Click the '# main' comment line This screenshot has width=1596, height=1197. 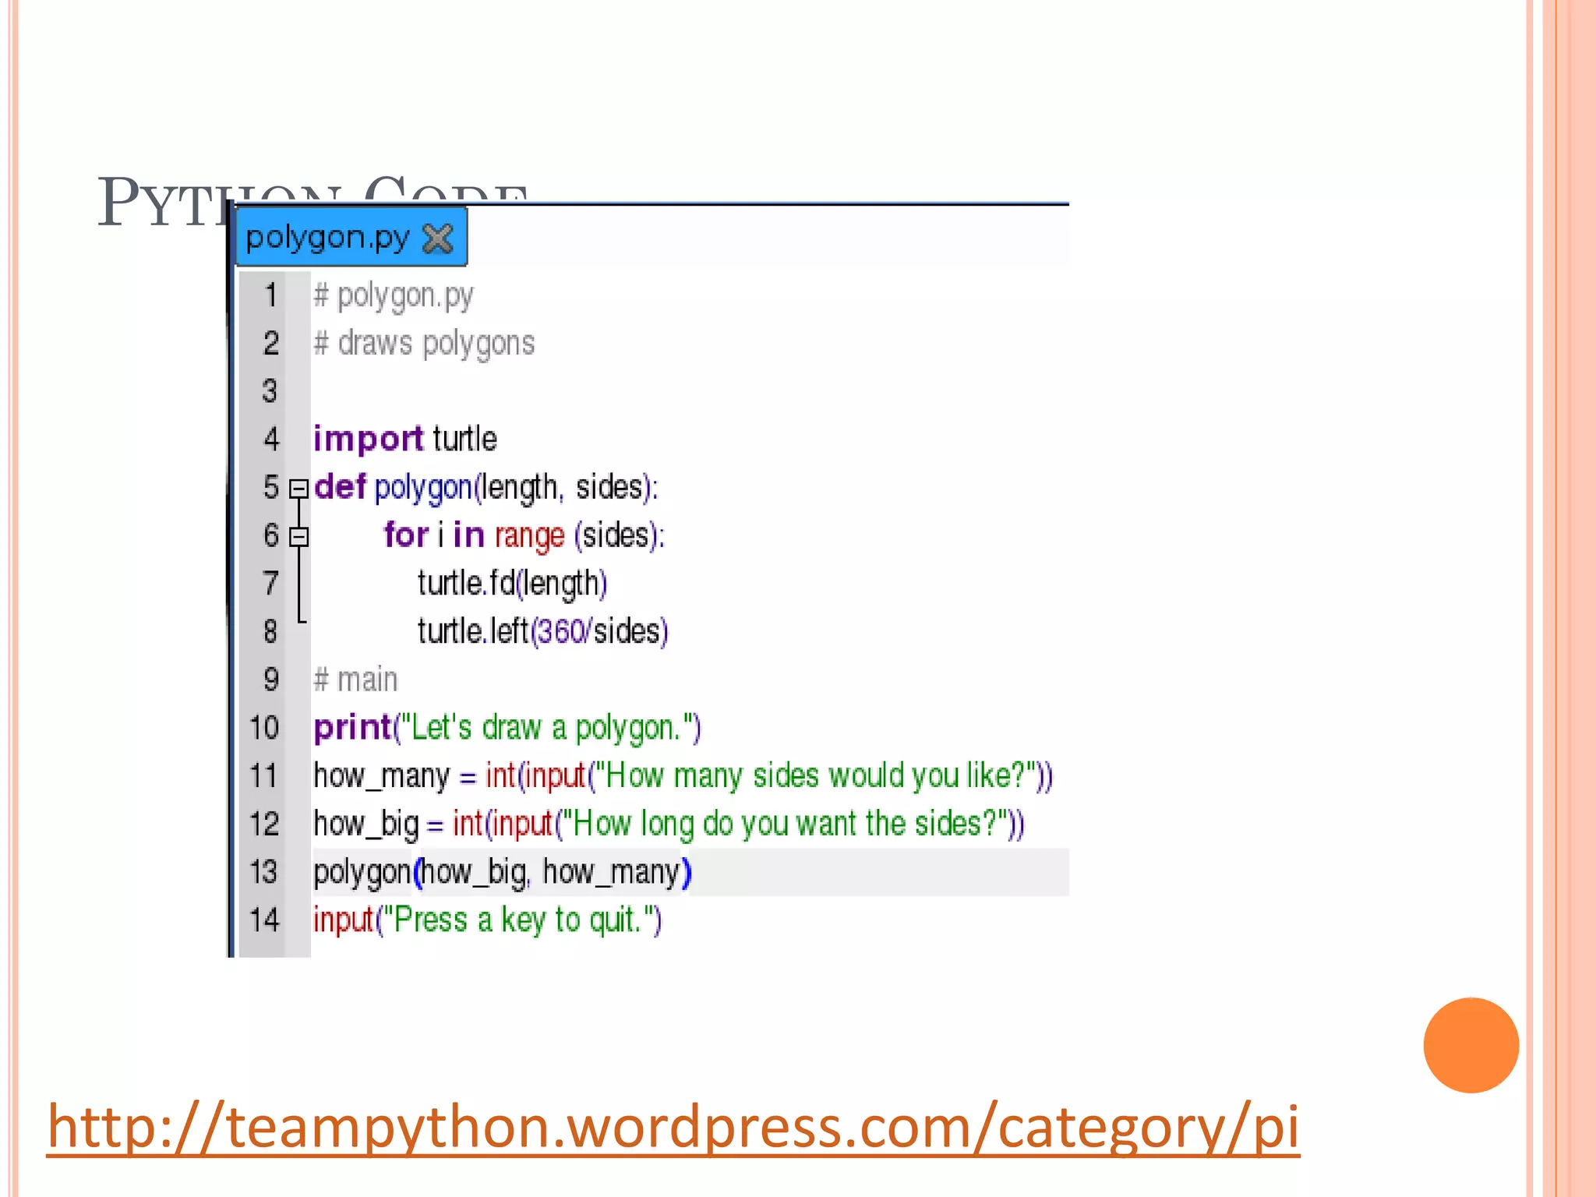click(355, 680)
